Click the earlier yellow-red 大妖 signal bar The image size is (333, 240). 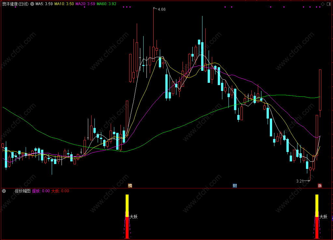coord(127,217)
